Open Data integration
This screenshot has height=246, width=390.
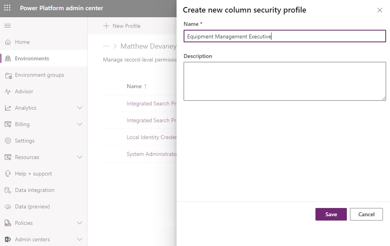(34, 190)
